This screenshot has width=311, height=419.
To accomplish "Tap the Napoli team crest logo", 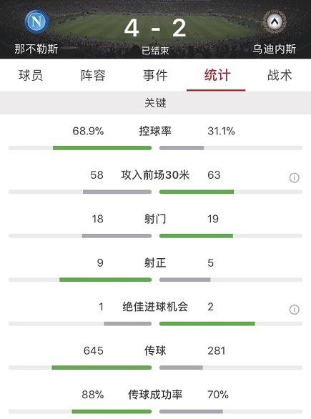I will click(x=36, y=21).
